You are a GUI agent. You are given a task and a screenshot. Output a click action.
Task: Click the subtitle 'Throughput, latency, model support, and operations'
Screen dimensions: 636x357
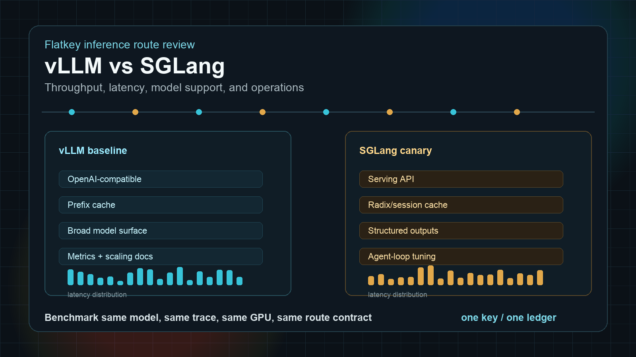pos(174,88)
